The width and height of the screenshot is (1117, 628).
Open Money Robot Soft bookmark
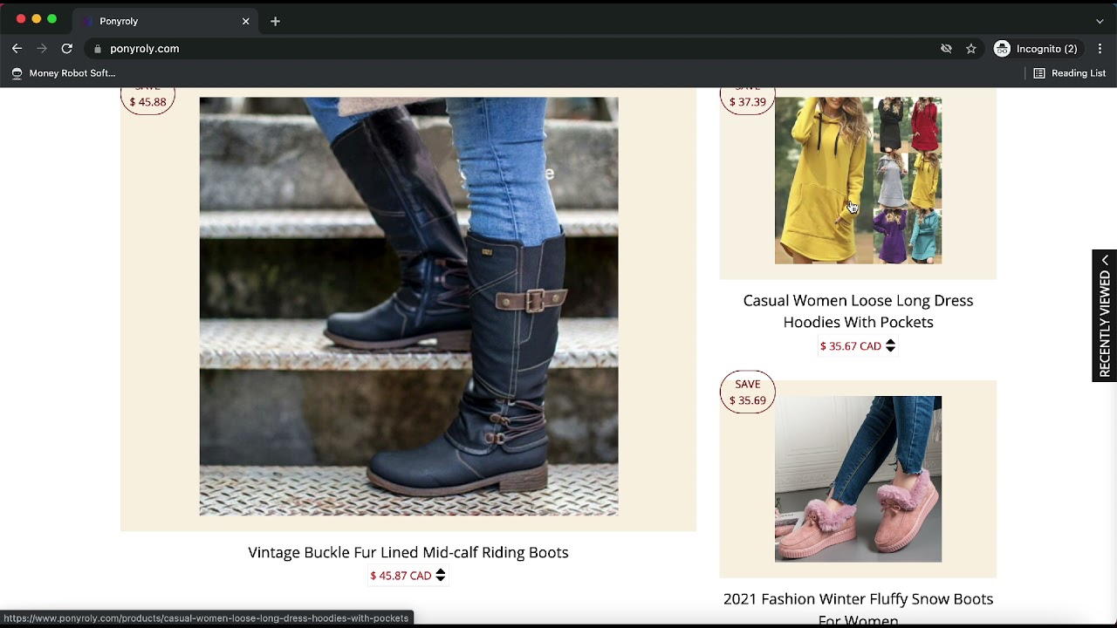coord(63,73)
